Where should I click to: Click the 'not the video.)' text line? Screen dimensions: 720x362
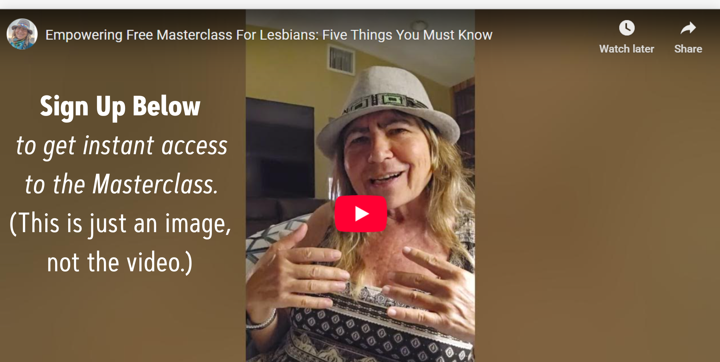click(x=120, y=262)
